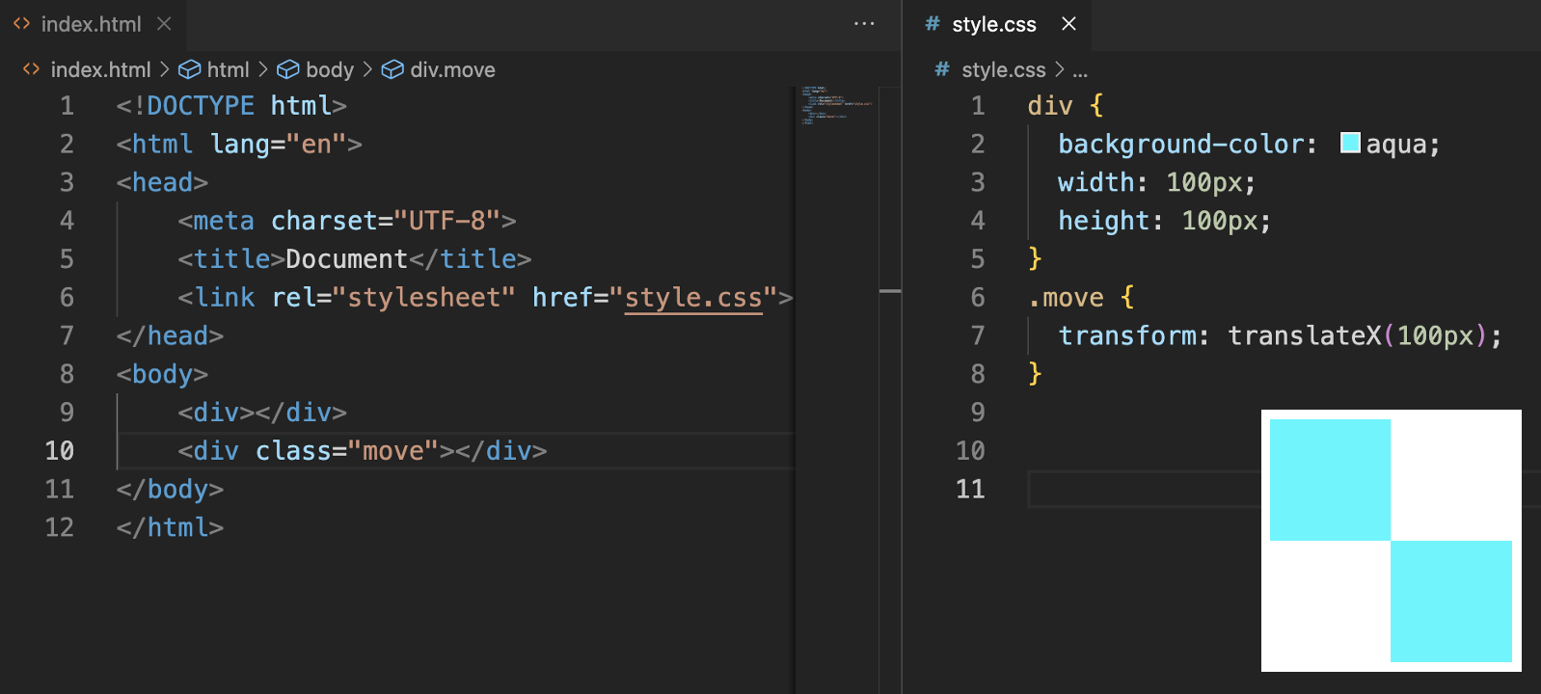Select div.move in breadcrumb path
The height and width of the screenshot is (694, 1541).
click(x=452, y=69)
